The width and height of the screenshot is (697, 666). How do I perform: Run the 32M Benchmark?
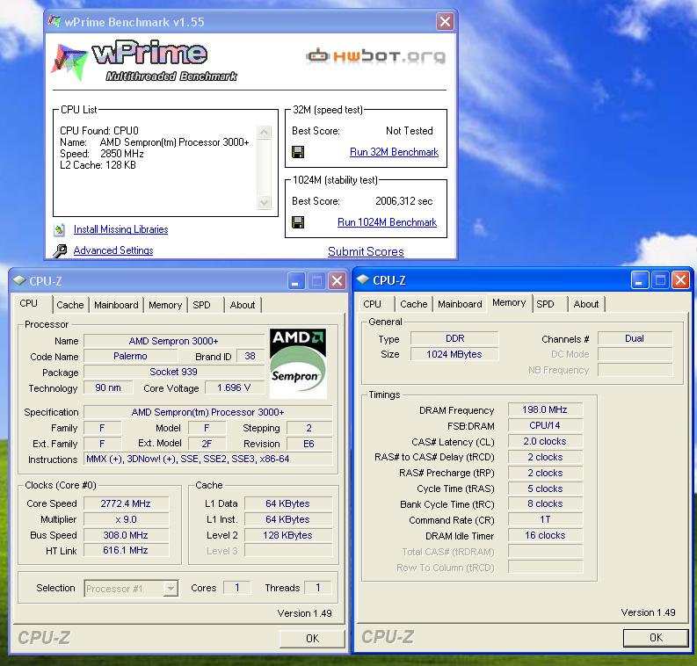point(394,152)
